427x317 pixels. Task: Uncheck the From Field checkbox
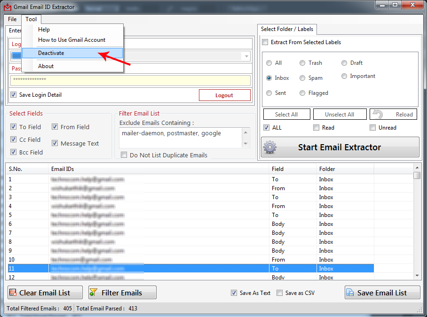pyautogui.click(x=55, y=127)
